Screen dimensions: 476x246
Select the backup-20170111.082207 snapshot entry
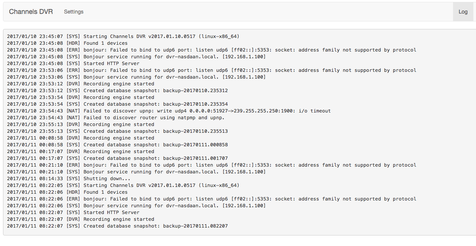(117, 226)
